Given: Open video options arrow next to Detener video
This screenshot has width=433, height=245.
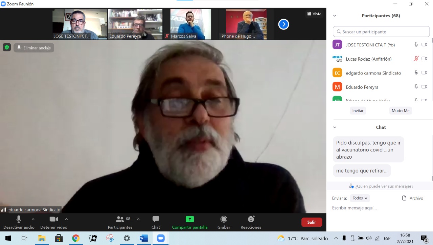Looking at the screenshot, I should click(66, 219).
